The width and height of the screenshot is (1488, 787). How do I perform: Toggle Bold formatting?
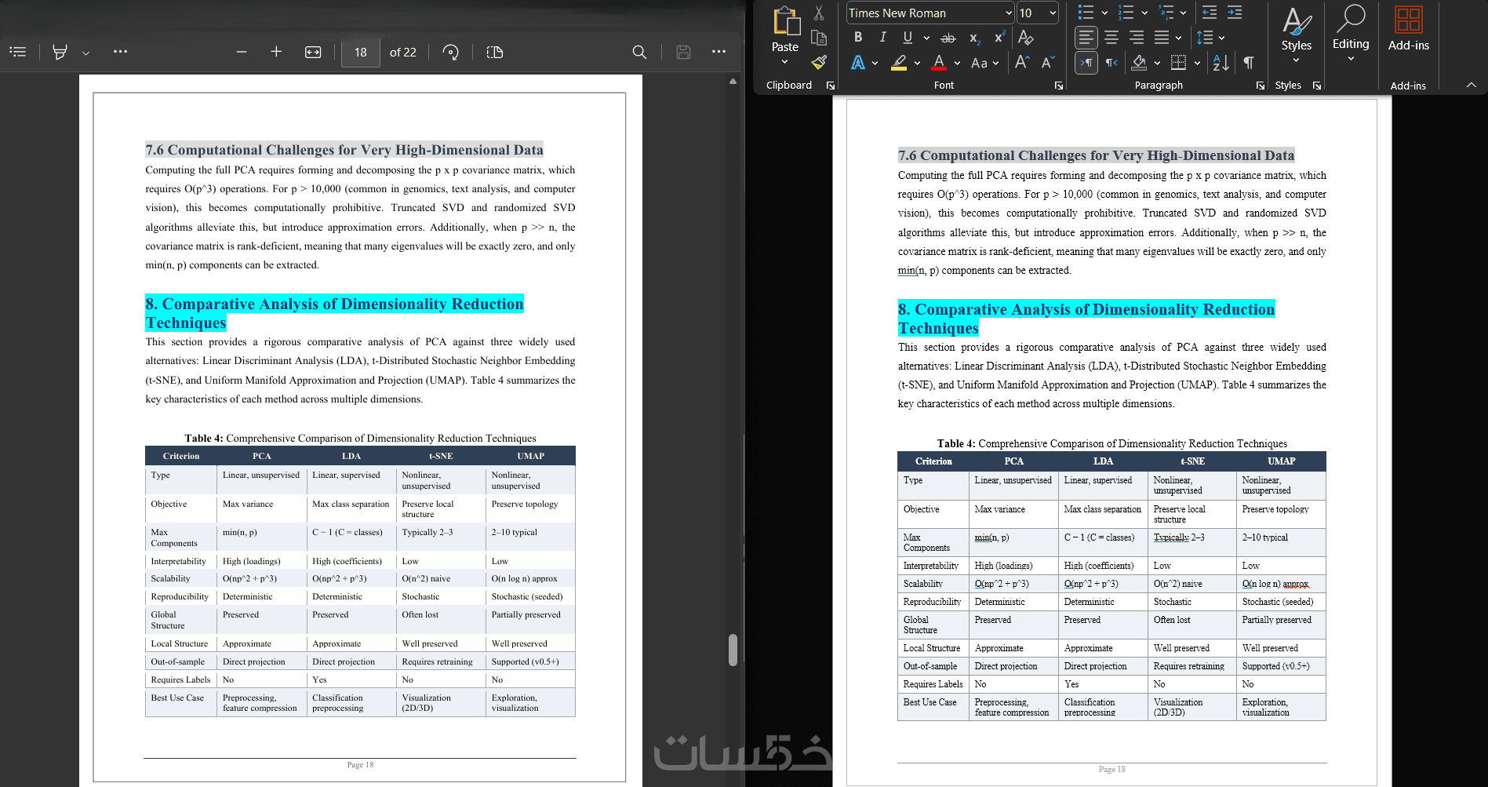pyautogui.click(x=858, y=37)
